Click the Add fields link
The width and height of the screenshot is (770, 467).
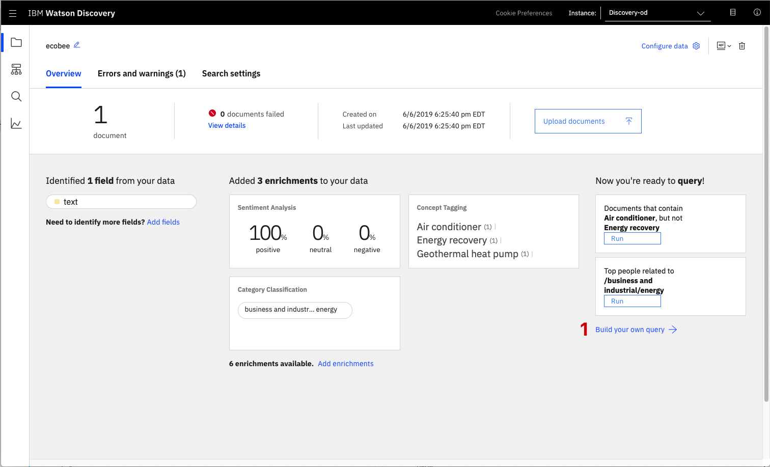(163, 222)
